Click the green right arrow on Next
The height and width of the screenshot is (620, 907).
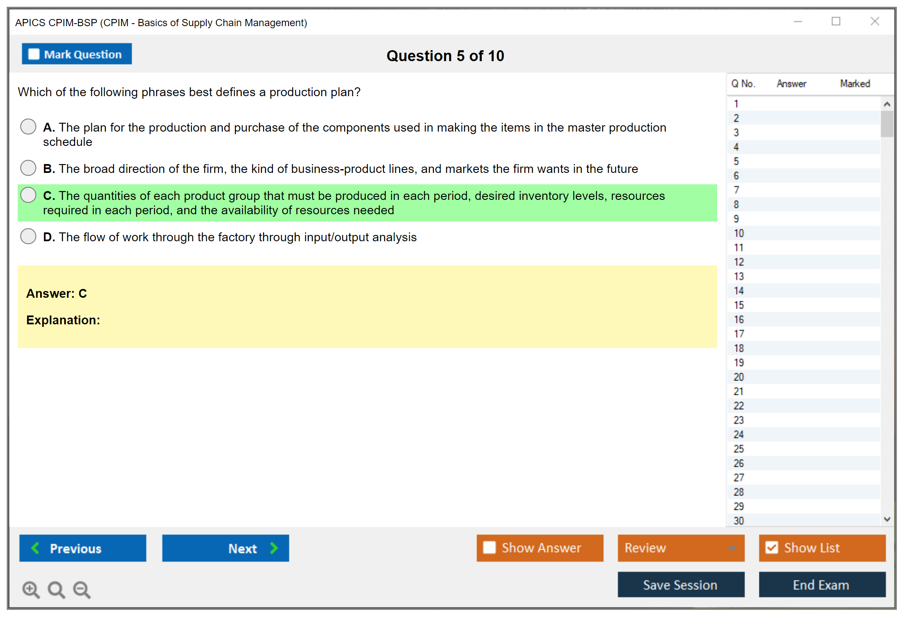274,548
